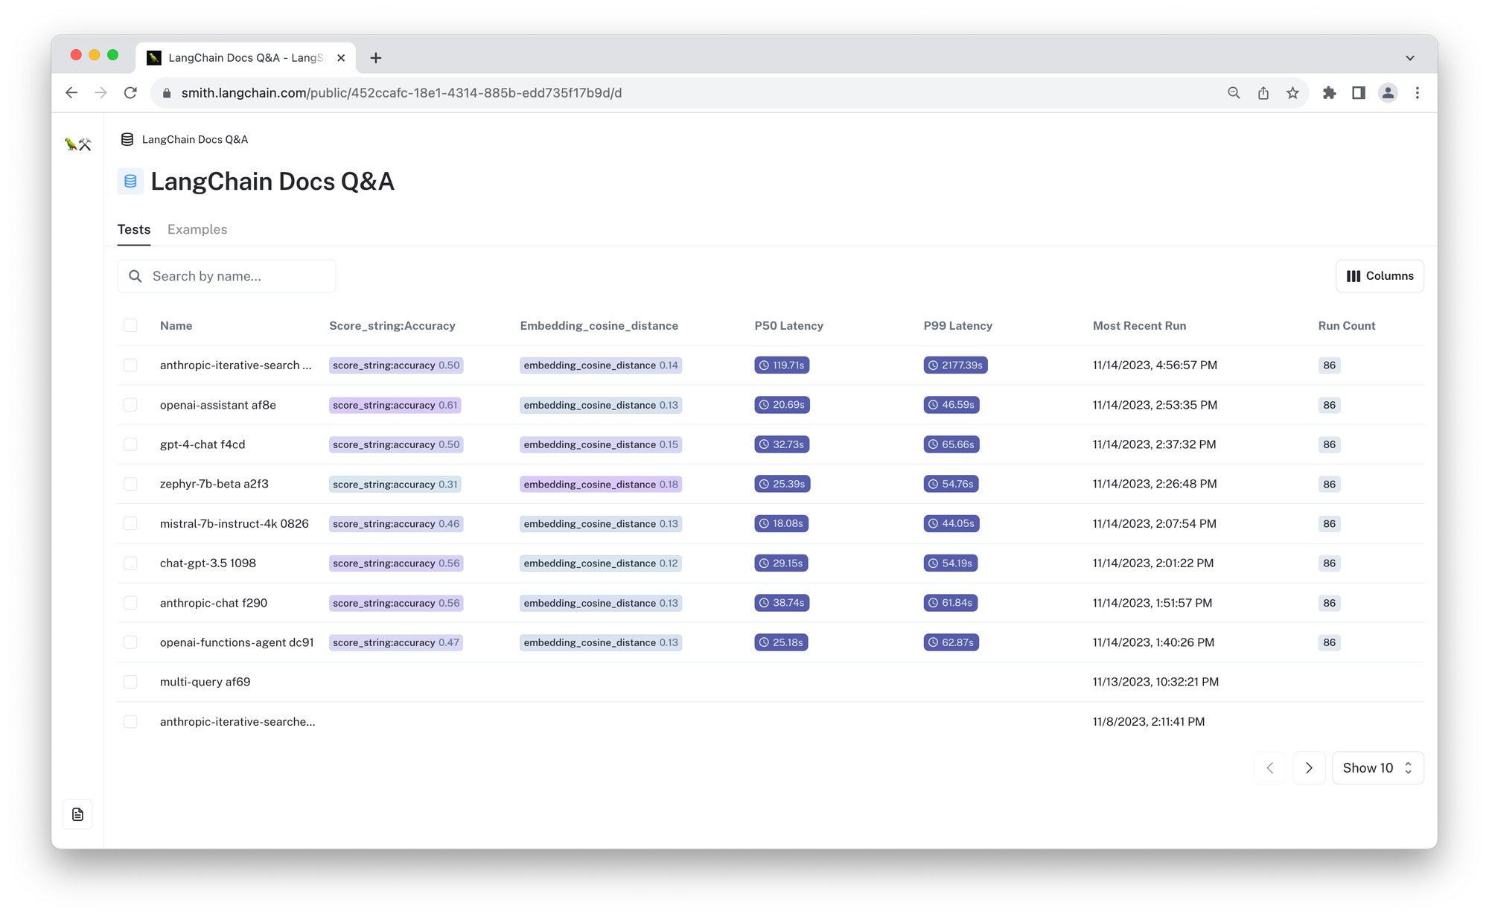The image size is (1489, 917).
Task: Click the share page icon
Action: (x=1263, y=93)
